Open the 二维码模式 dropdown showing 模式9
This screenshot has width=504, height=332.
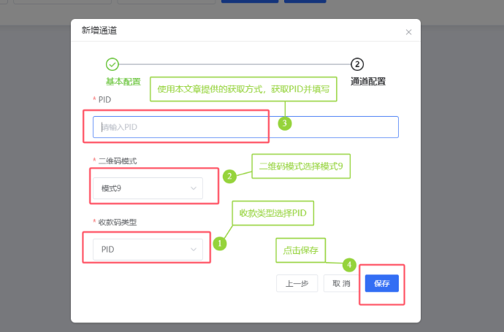[x=149, y=188]
